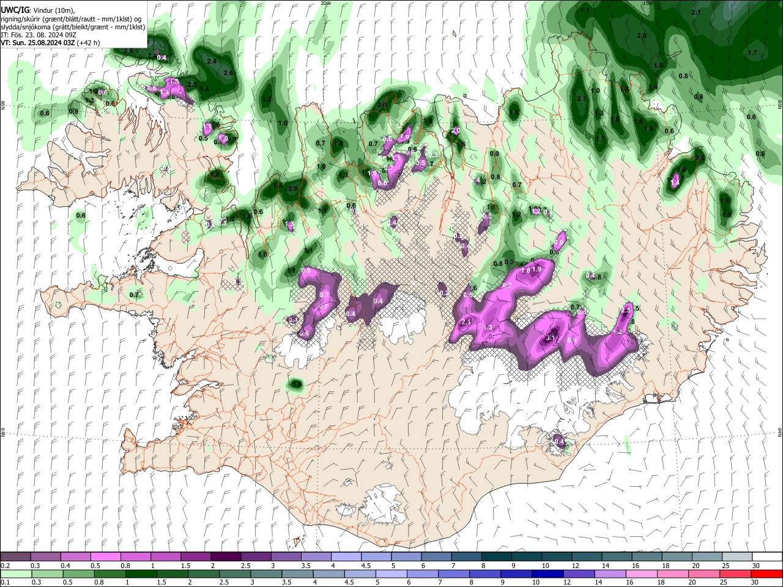The image size is (783, 587).
Task: Pick the snow legend swatch between 0.5 and 0.8
Action: [x=105, y=557]
